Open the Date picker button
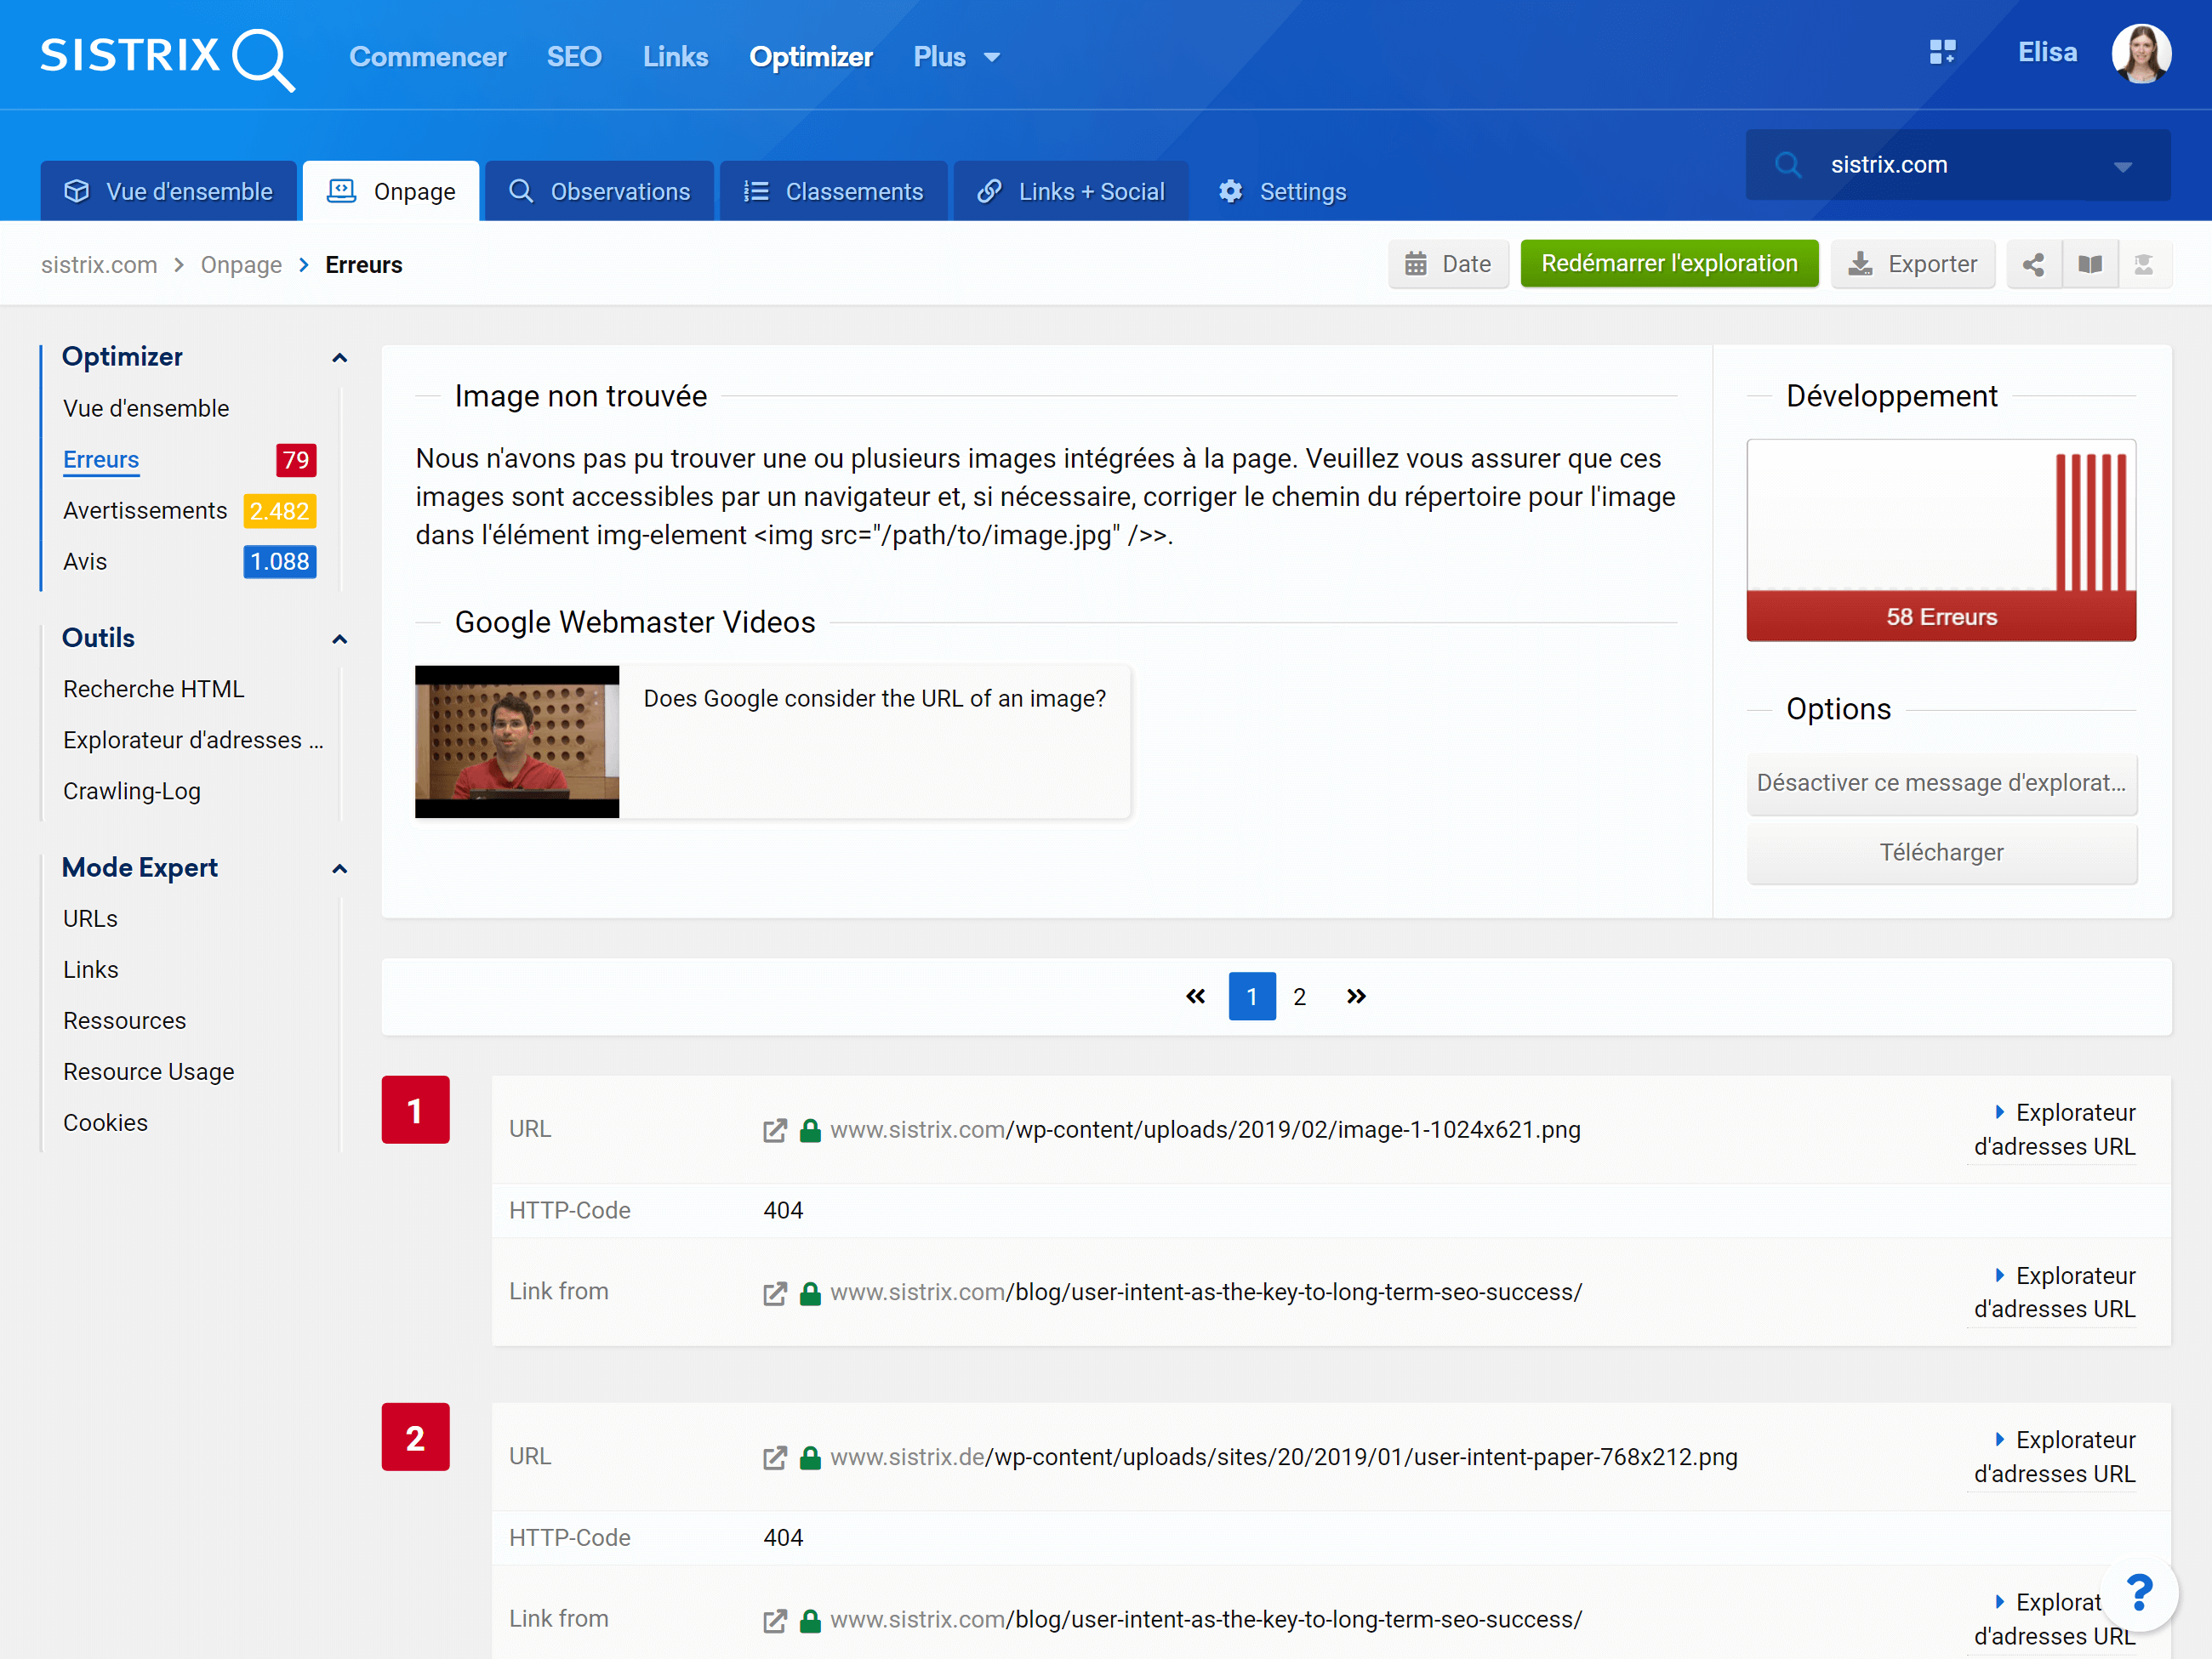 pos(1448,264)
